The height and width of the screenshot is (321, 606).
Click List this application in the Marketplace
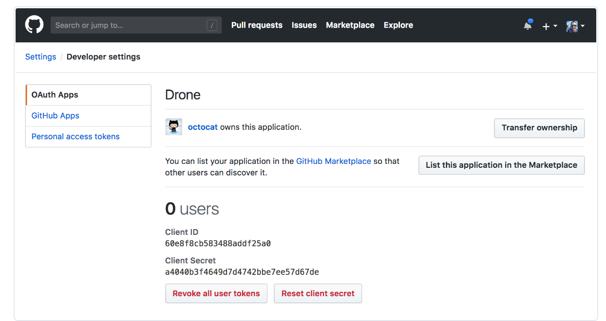pos(501,165)
